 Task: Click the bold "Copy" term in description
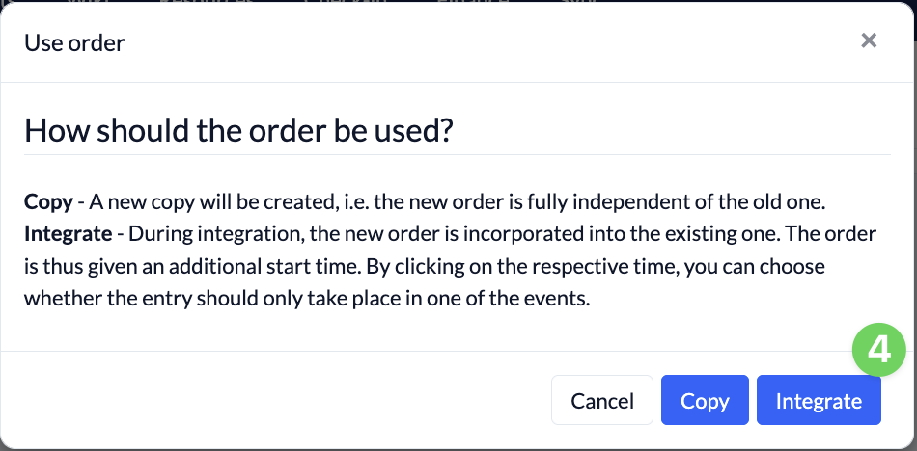click(48, 202)
